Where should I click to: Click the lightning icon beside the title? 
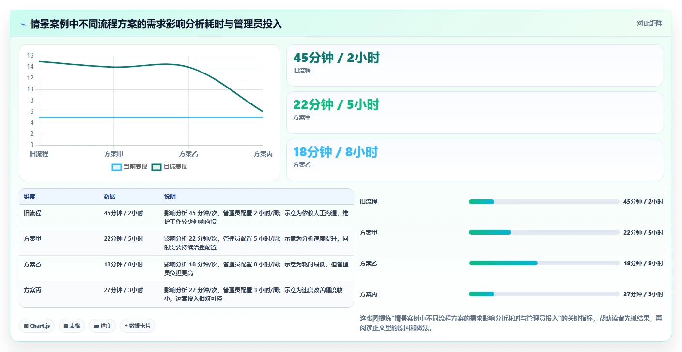pos(23,24)
